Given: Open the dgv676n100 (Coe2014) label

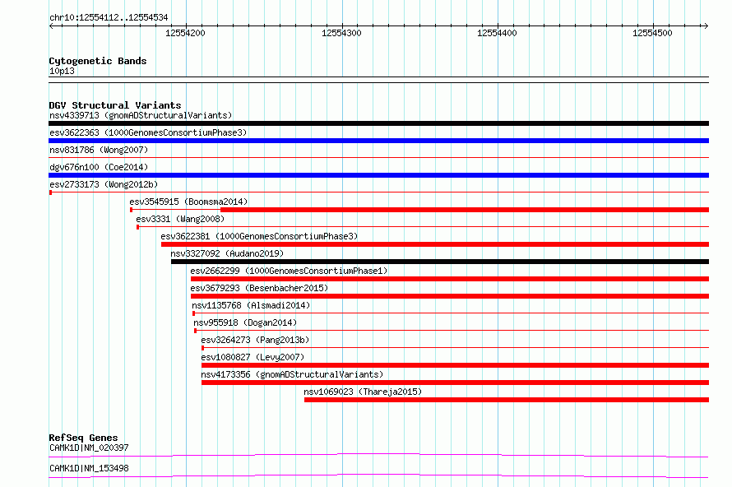Looking at the screenshot, I should 99,167.
